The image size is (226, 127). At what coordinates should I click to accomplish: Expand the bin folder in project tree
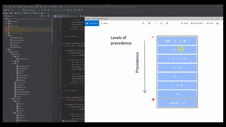[6, 24]
